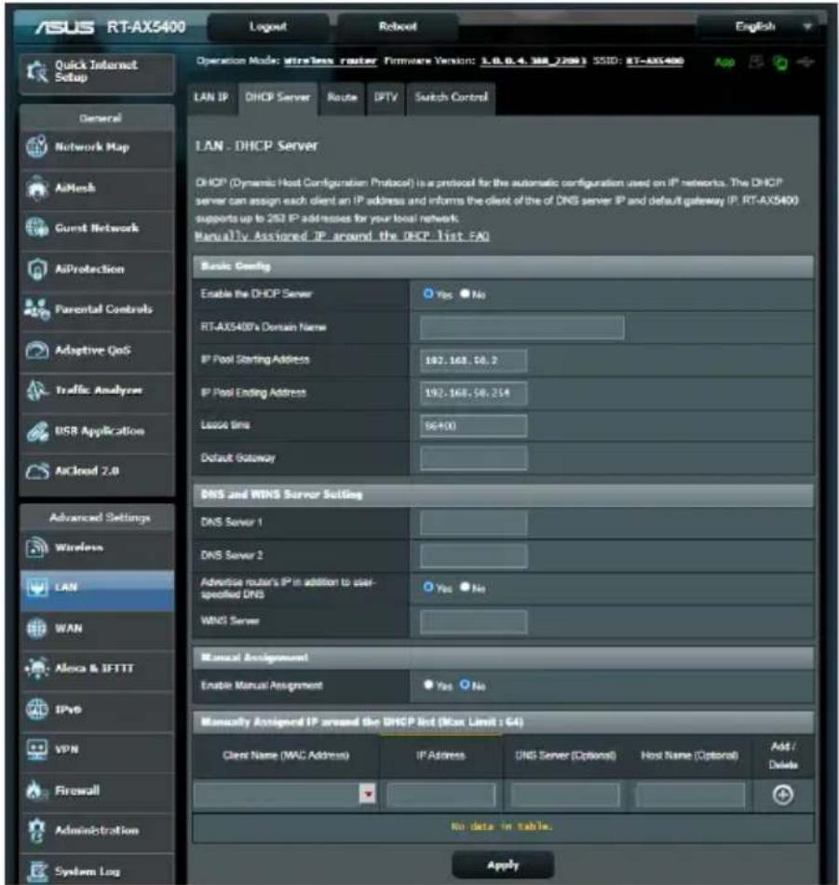Click the AiCloud 2.0 cloud icon

pyautogui.click(x=36, y=471)
